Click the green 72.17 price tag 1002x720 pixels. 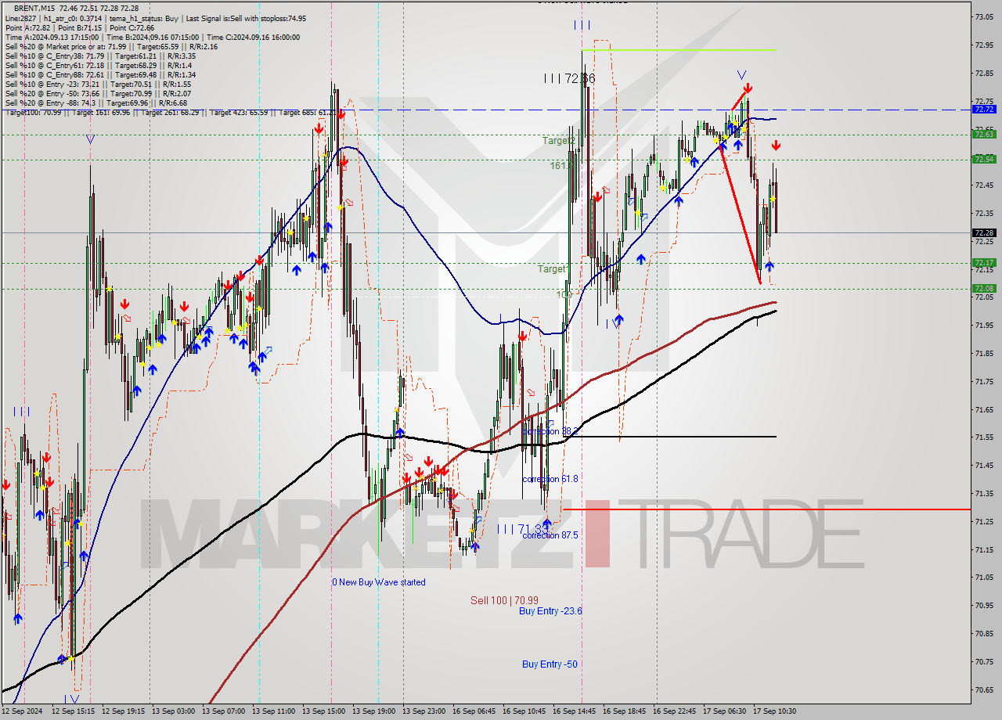tap(984, 262)
